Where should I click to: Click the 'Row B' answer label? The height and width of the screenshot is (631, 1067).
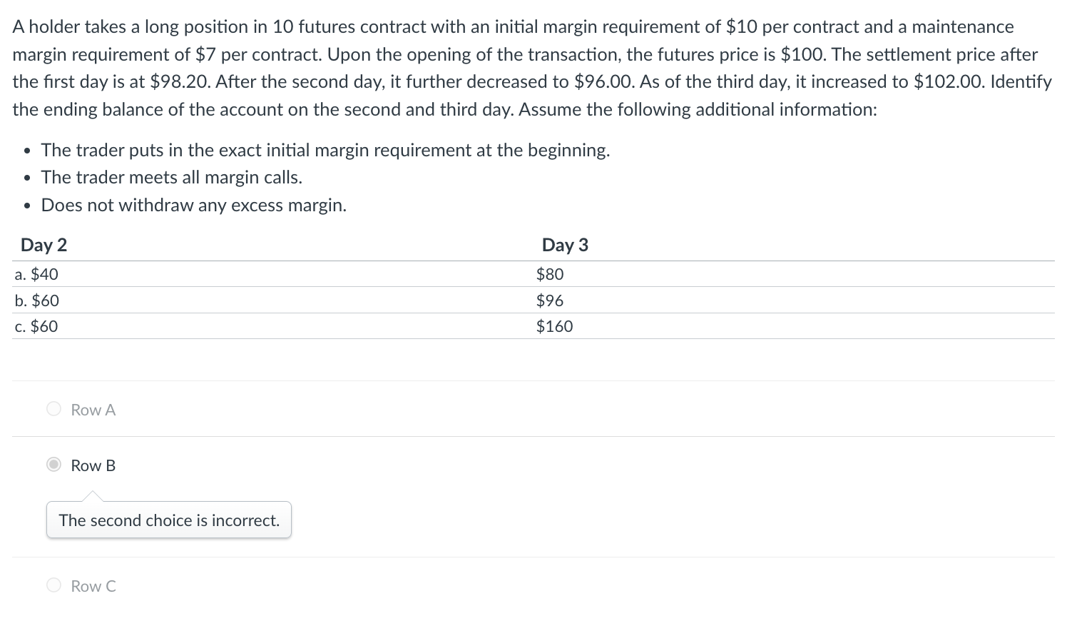pos(93,465)
